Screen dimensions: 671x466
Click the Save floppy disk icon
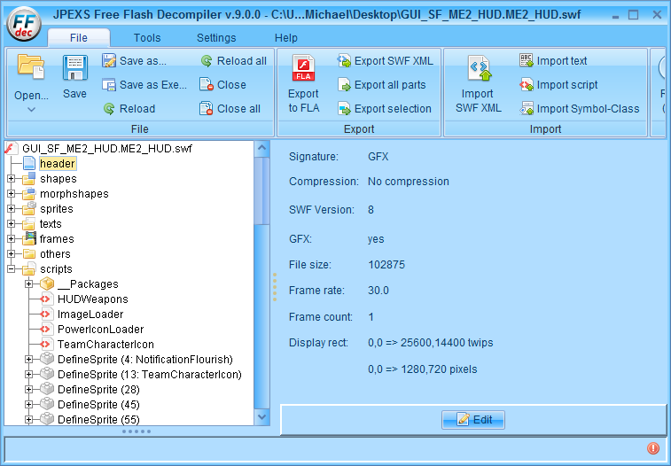tap(74, 69)
